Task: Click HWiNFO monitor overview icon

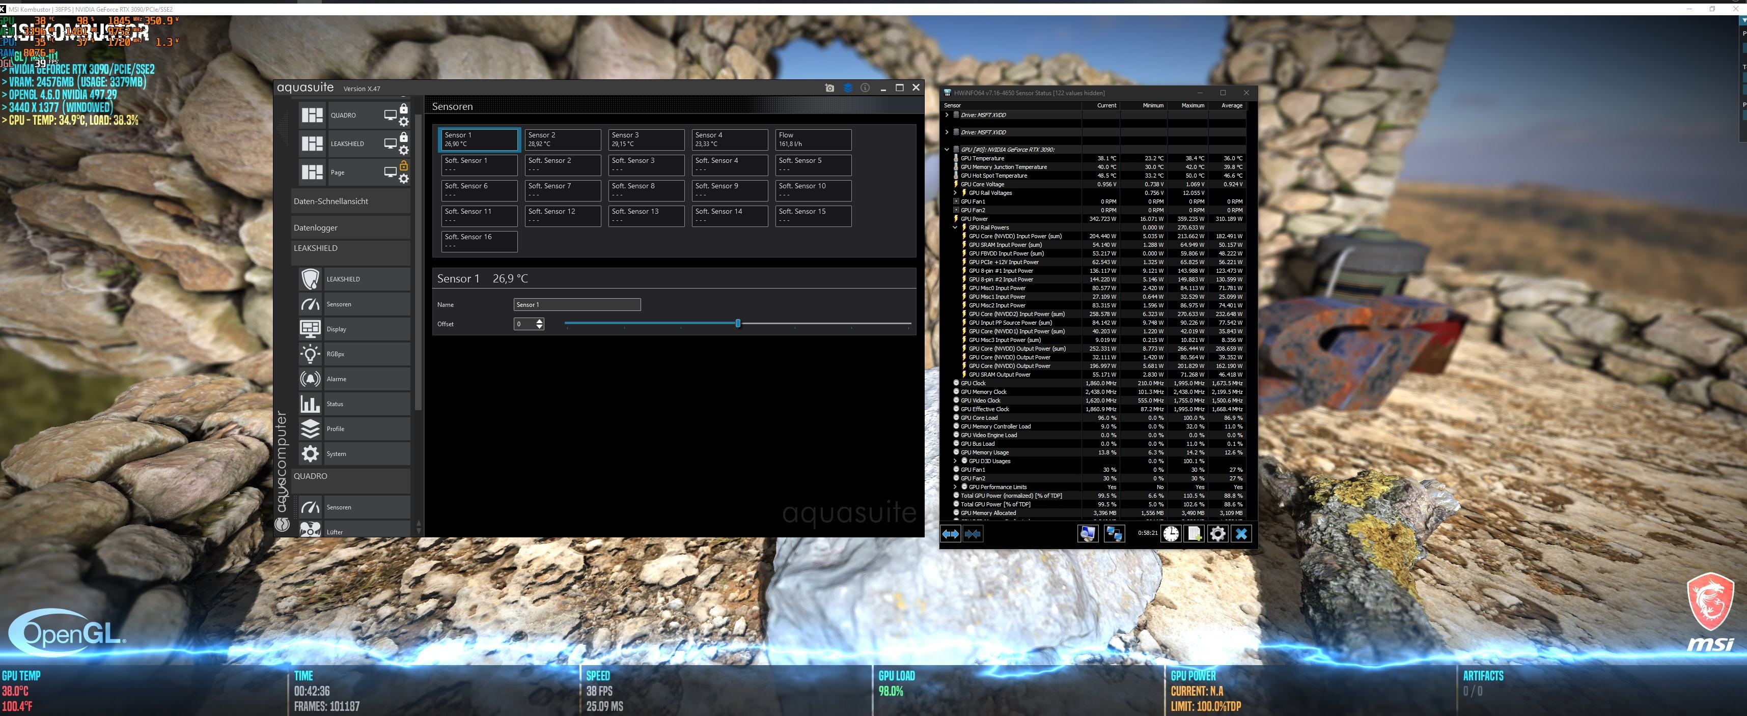Action: click(x=1087, y=534)
